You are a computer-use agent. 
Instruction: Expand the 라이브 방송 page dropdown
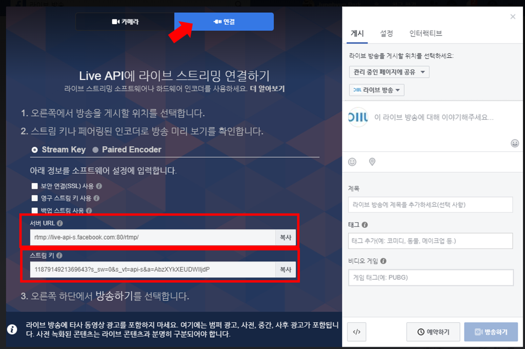(377, 90)
